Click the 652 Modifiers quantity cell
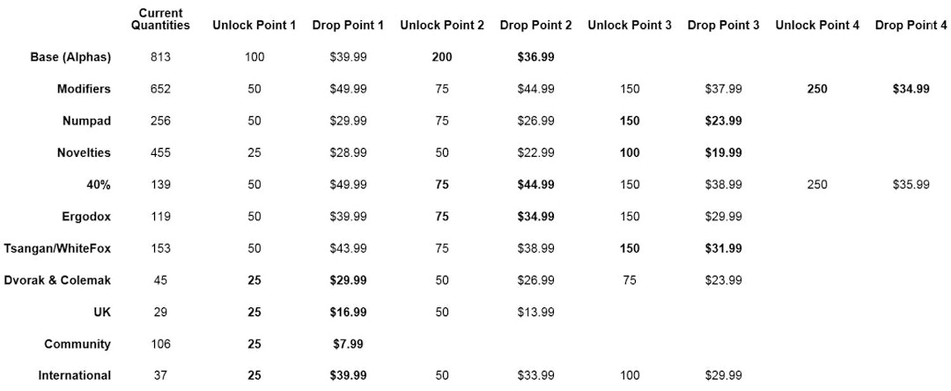The height and width of the screenshot is (391, 951). (160, 89)
